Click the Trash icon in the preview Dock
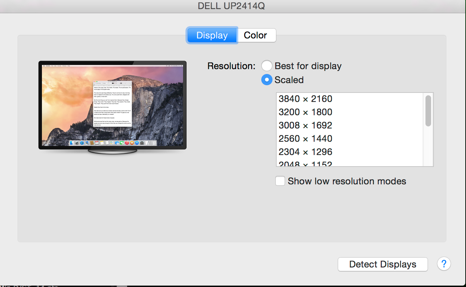The height and width of the screenshot is (287, 466). 154,143
